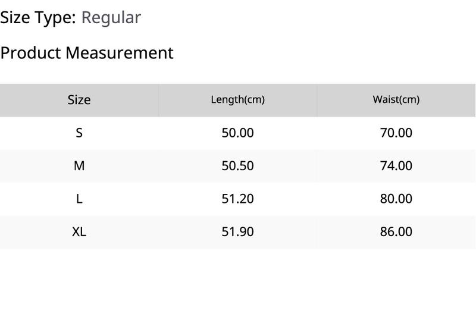
Task: Click the word Measurement in the heading
Action: (x=120, y=53)
